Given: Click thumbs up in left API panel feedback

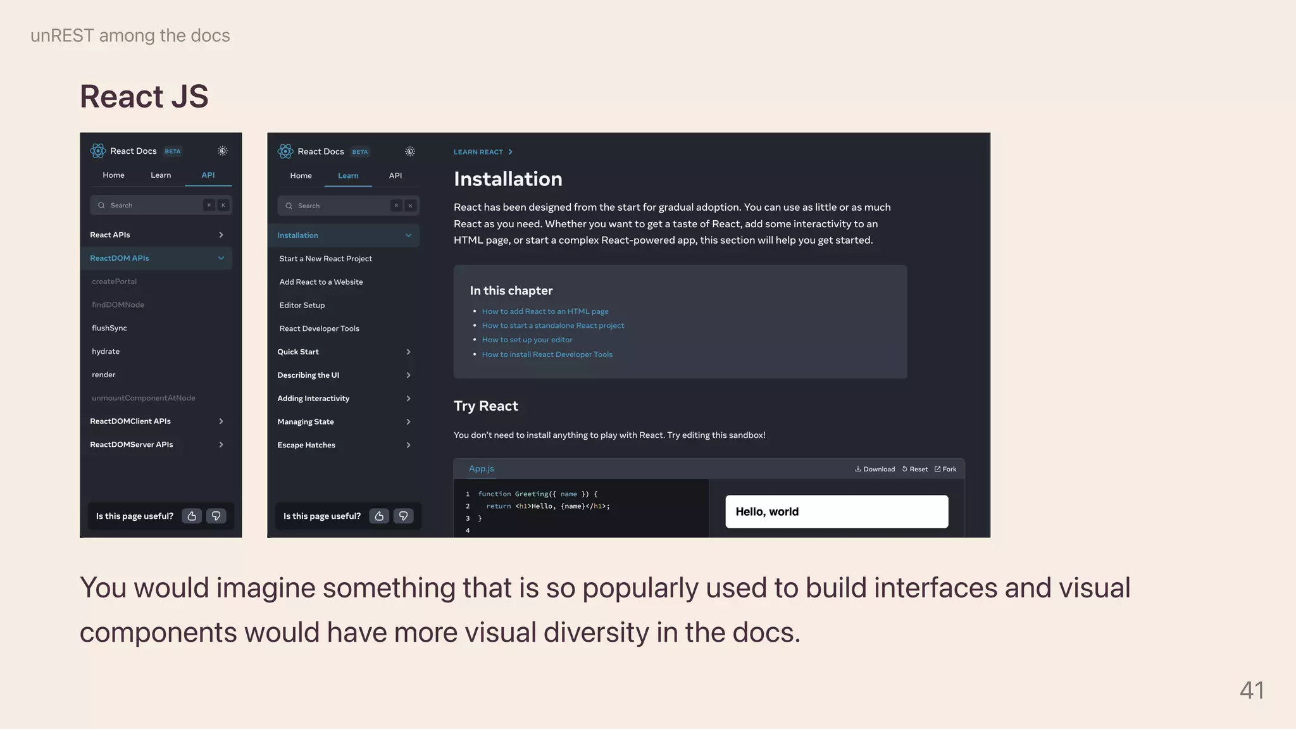Looking at the screenshot, I should coord(192,516).
